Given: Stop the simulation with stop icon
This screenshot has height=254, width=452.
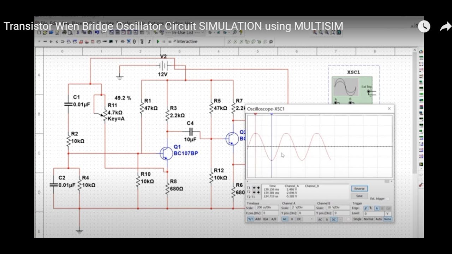Looking at the screenshot, I should point(169,41).
